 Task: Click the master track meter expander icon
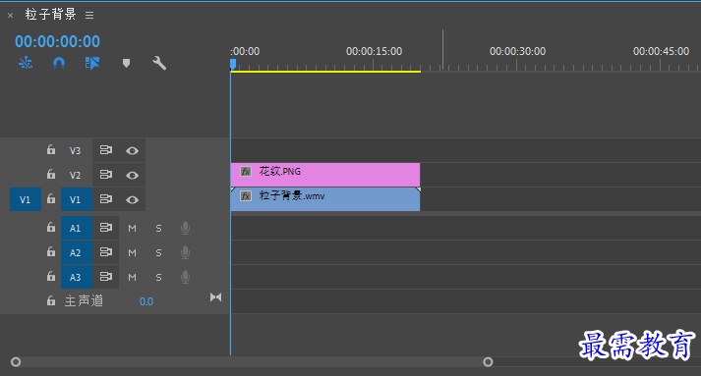pos(215,296)
